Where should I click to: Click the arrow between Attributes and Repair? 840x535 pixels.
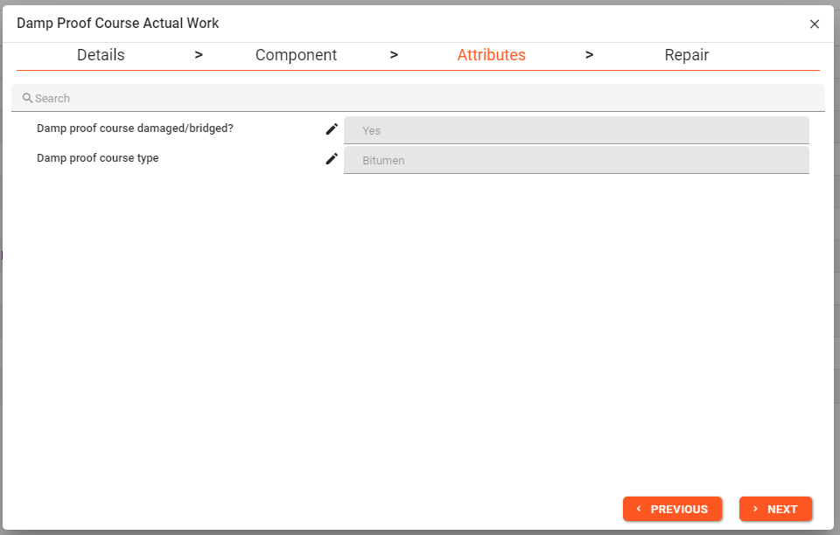(x=589, y=55)
